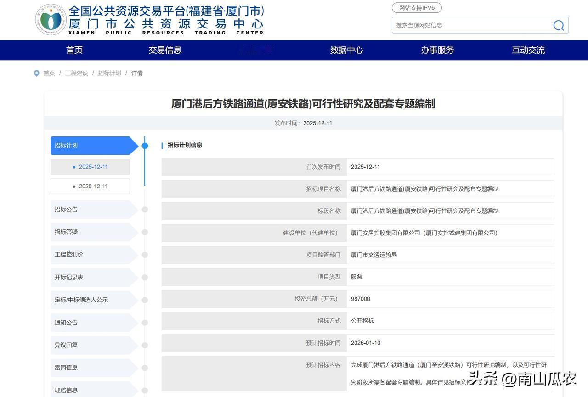The image size is (588, 397).
Task: Click the search magnifier icon
Action: pos(558,25)
